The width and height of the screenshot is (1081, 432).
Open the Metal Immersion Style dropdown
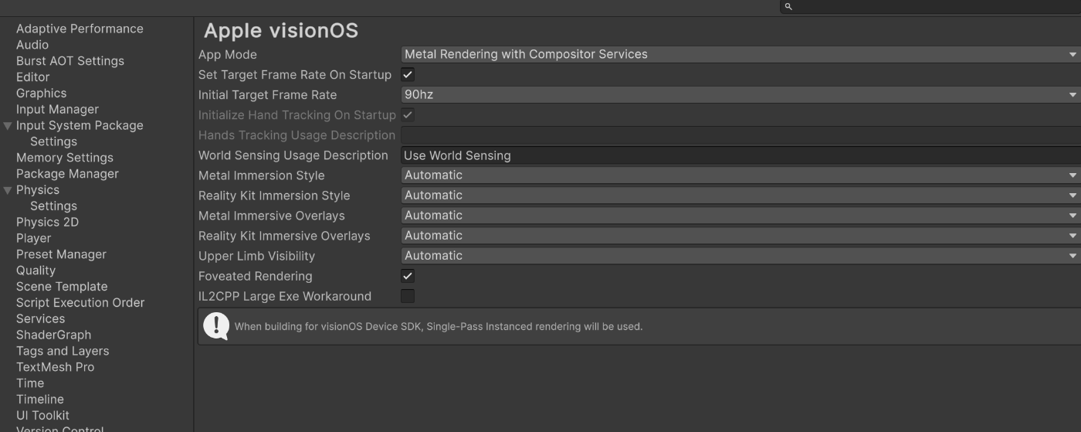740,175
